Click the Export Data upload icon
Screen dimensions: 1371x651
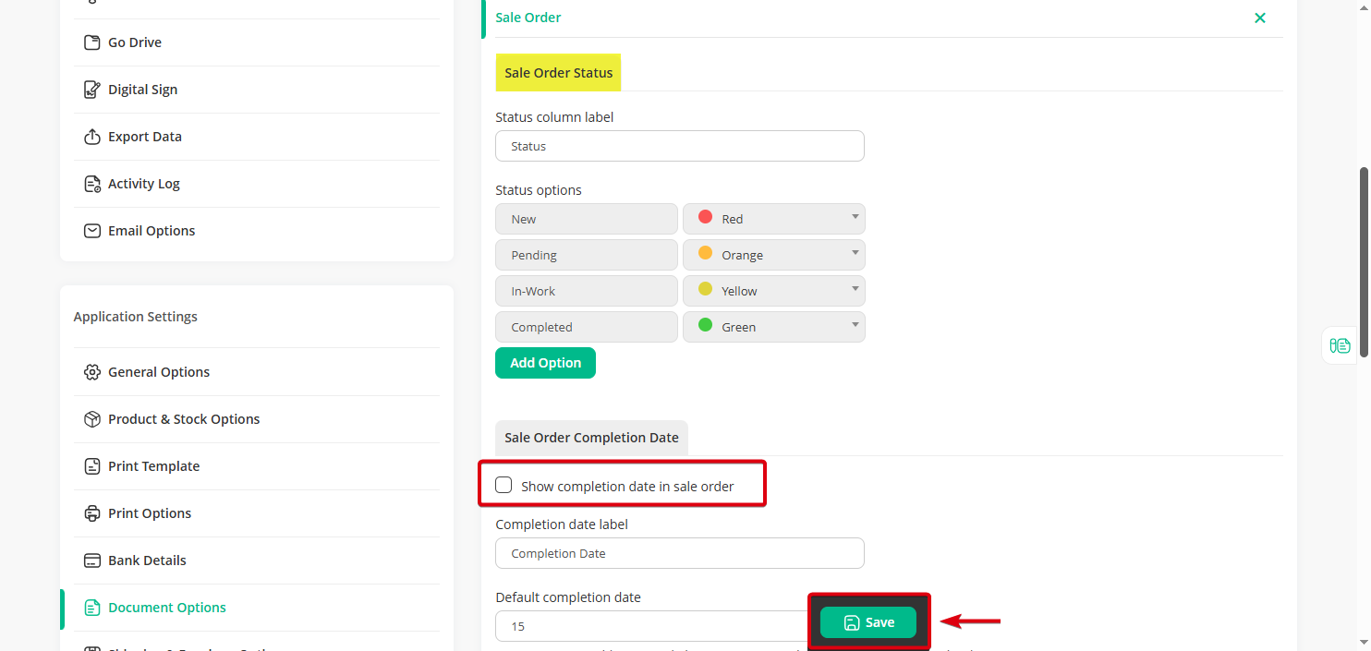pos(91,137)
